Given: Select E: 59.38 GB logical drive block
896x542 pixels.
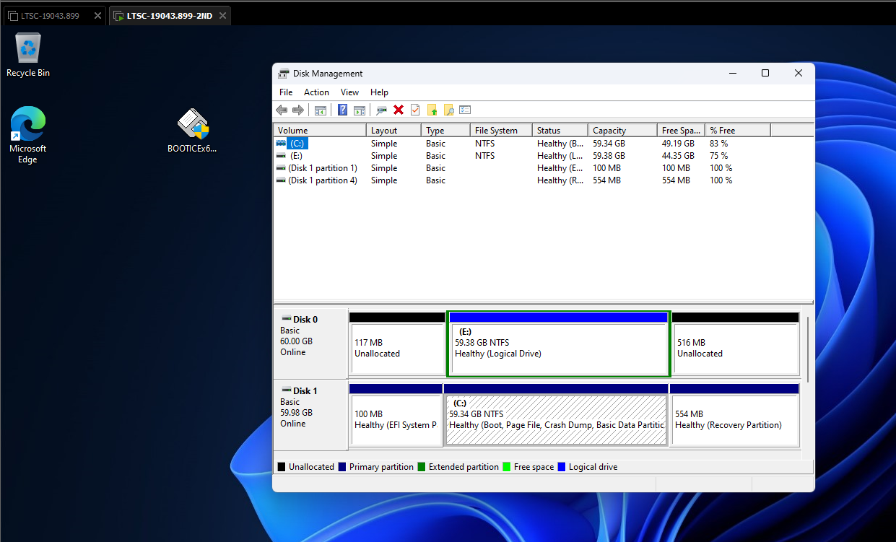Looking at the screenshot, I should click(x=559, y=344).
